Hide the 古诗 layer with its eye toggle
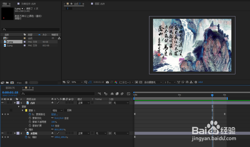The image size is (250, 147). [2, 102]
